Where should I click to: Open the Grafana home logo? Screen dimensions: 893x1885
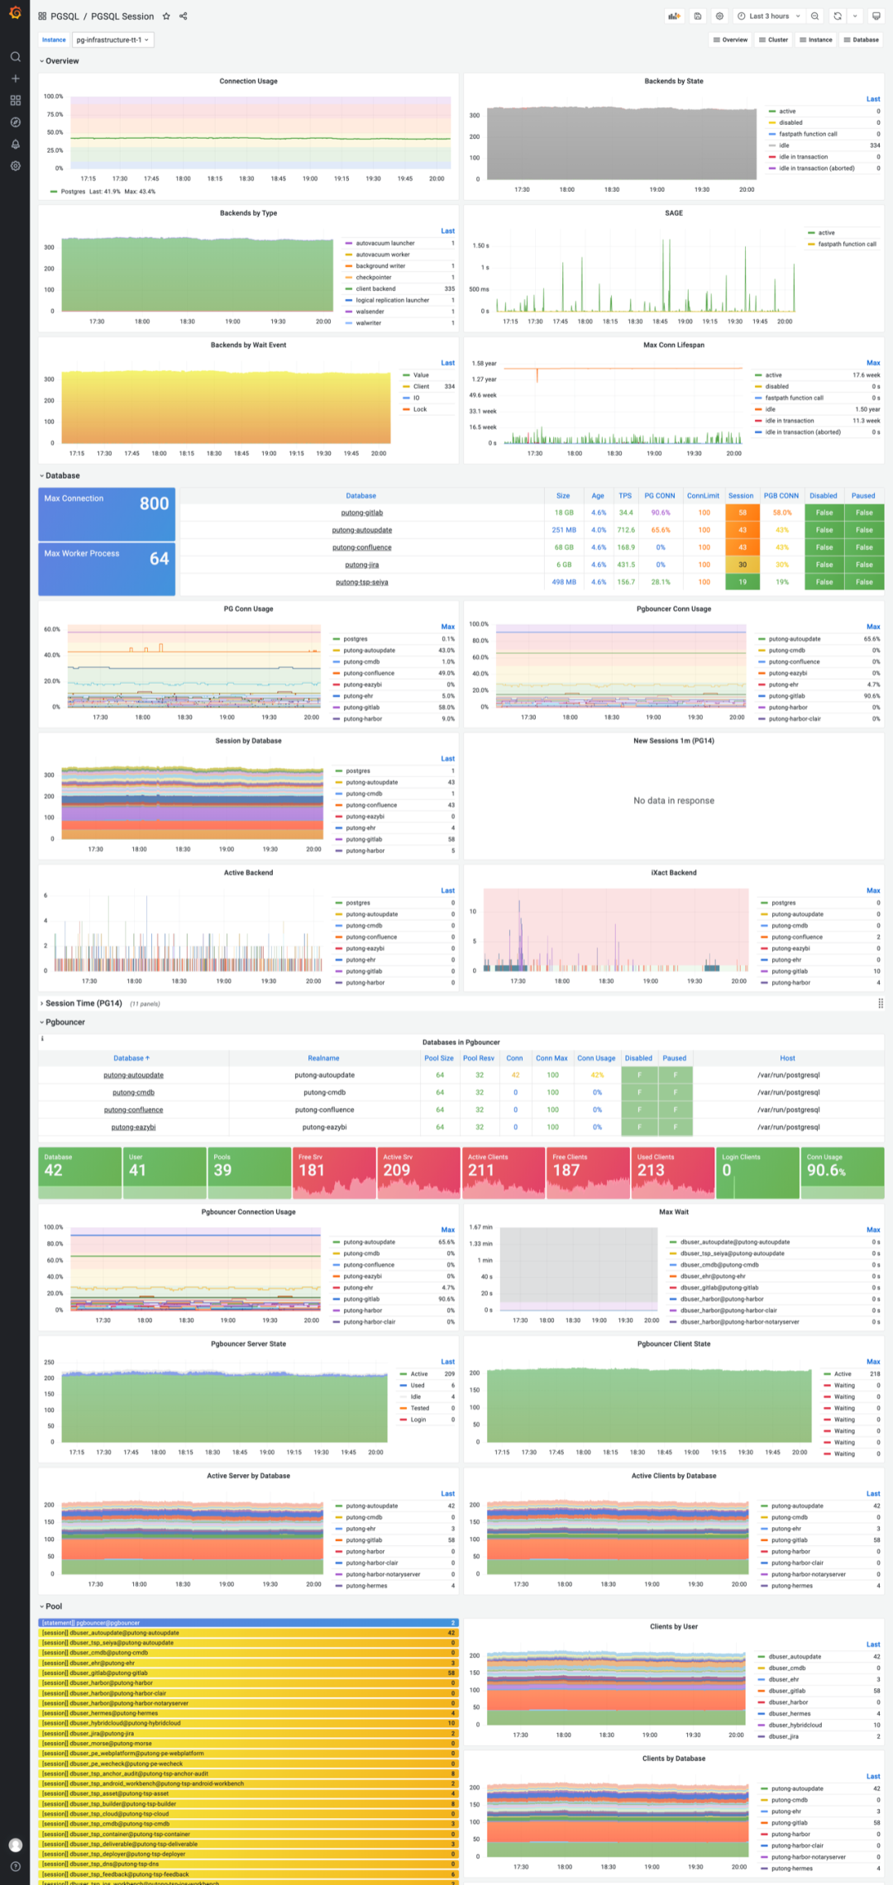point(15,14)
